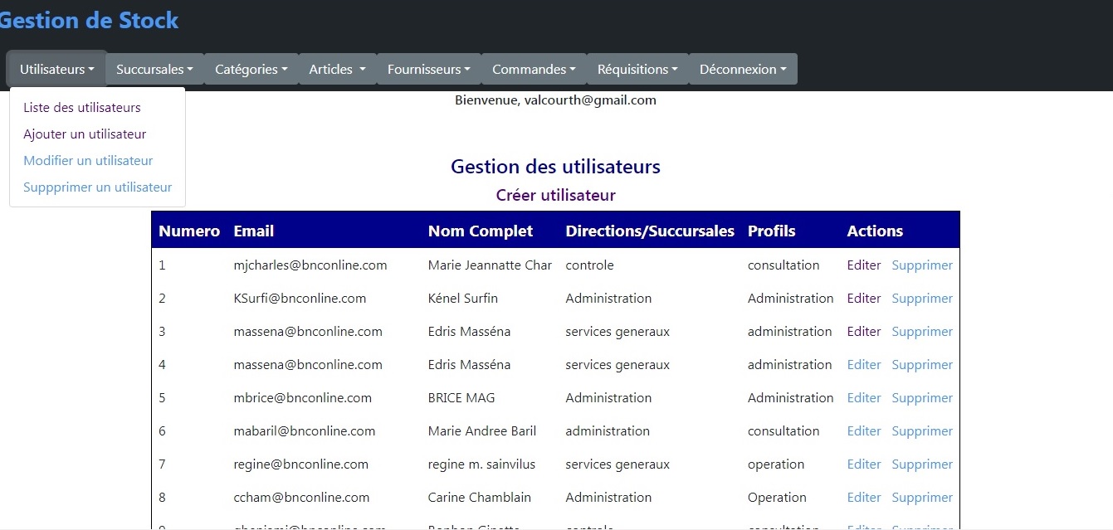Open the Articles dropdown menu

337,70
